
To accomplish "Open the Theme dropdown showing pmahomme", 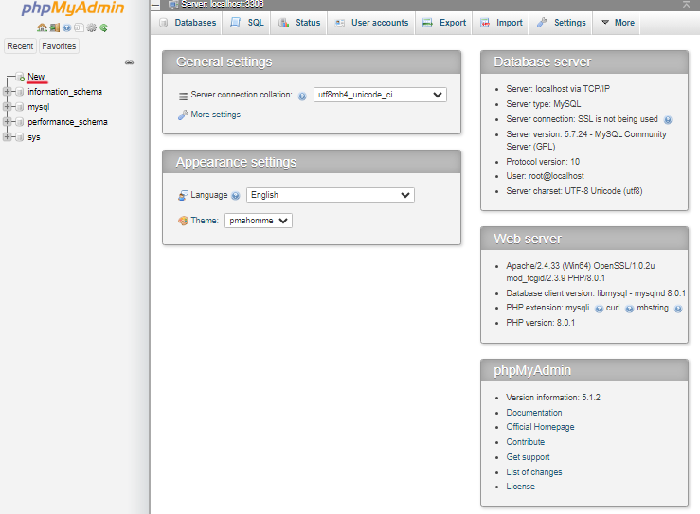I will (x=259, y=221).
